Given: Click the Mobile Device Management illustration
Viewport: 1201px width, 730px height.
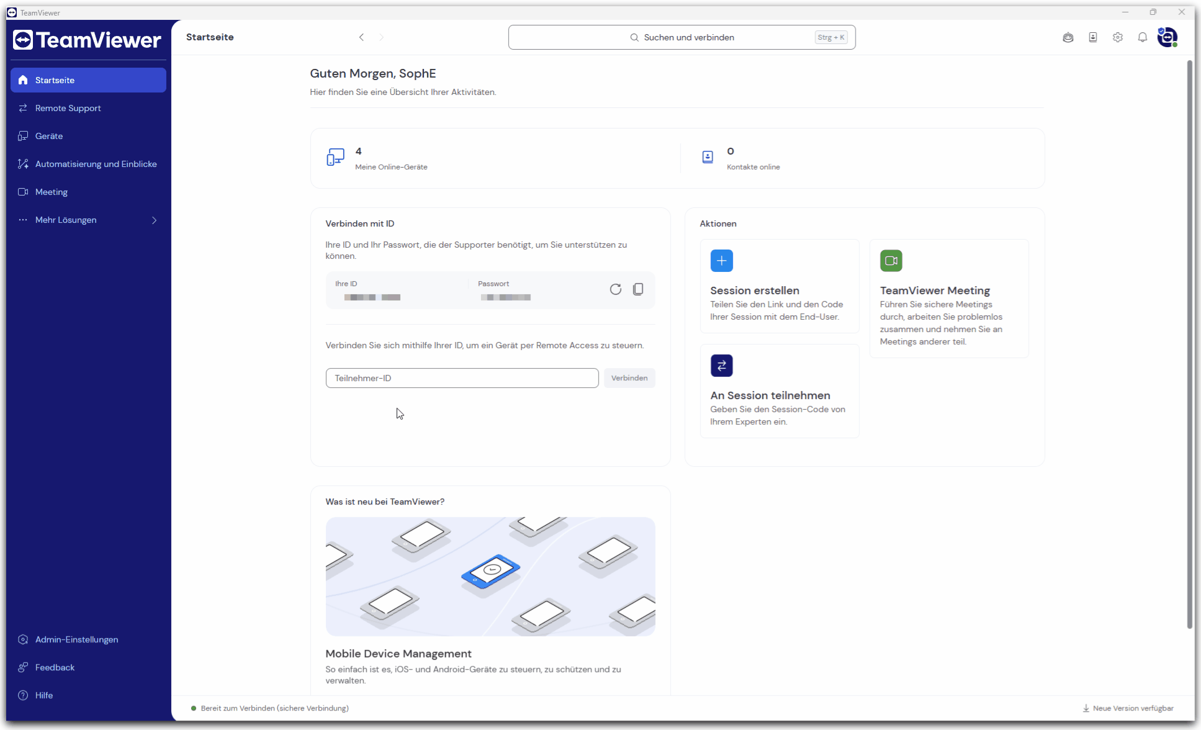Looking at the screenshot, I should coord(490,577).
